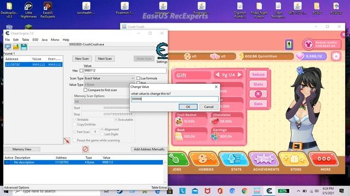Click the New Scan button
The width and height of the screenshot is (350, 196).
click(82, 59)
